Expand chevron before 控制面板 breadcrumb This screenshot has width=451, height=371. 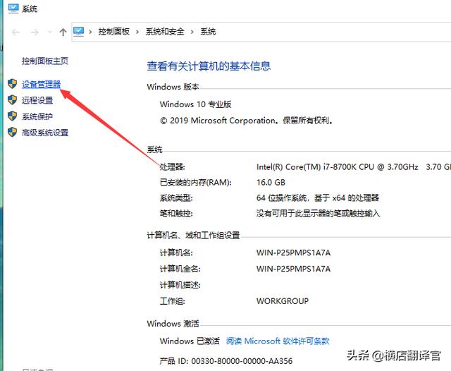[x=90, y=32]
